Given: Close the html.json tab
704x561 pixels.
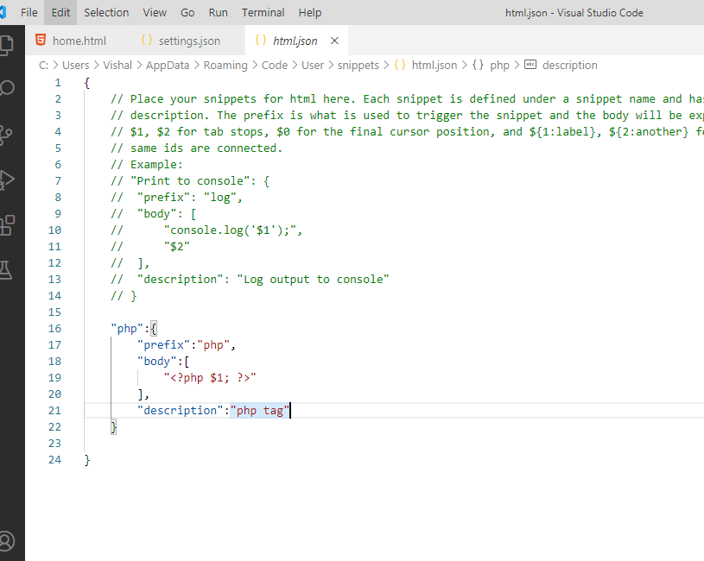Looking at the screenshot, I should pyautogui.click(x=333, y=39).
